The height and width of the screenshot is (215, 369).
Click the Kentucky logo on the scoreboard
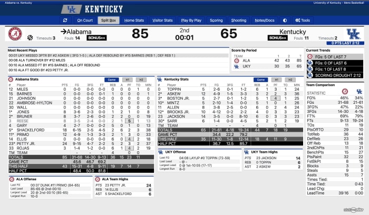353,34
